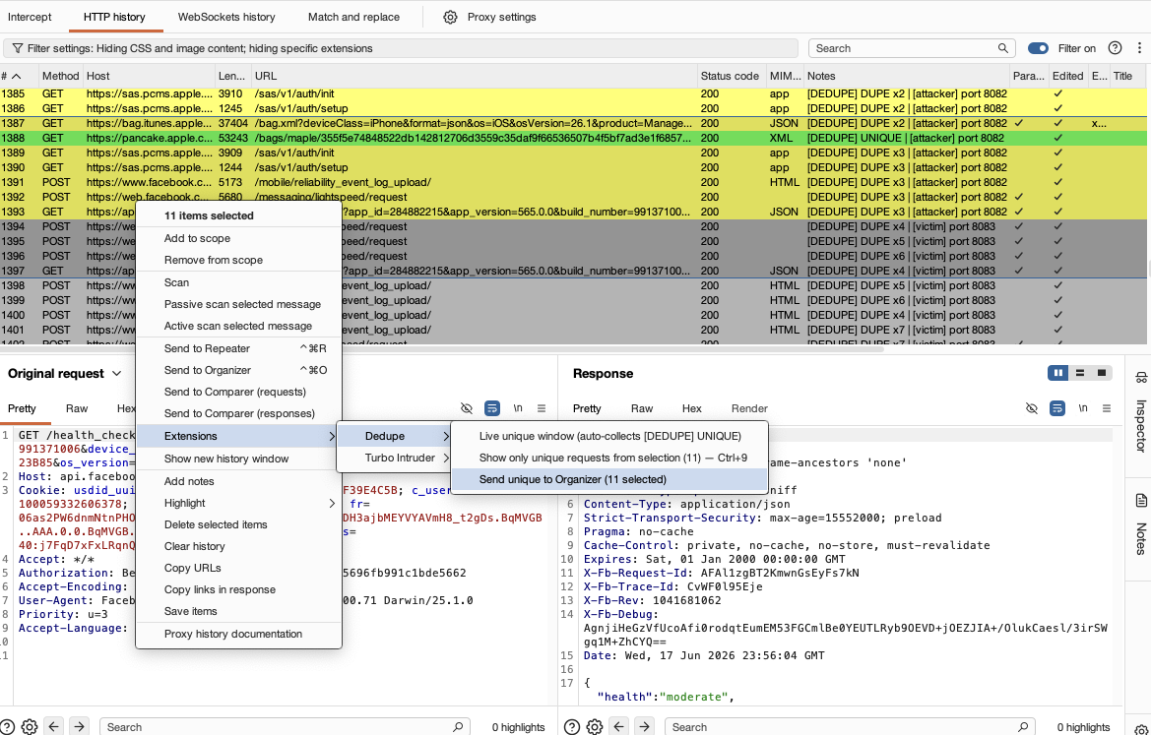Click the magnifier icon in top search box
The height and width of the screenshot is (735, 1151).
click(1002, 48)
